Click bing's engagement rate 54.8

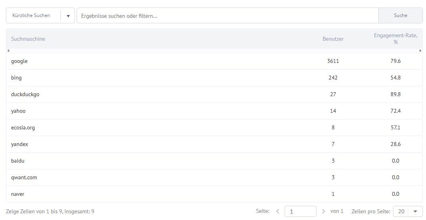tap(395, 78)
